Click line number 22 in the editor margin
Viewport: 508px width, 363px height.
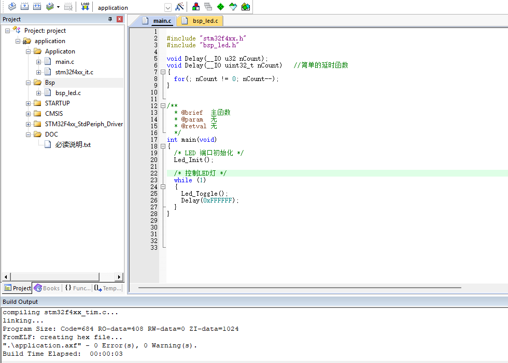154,173
